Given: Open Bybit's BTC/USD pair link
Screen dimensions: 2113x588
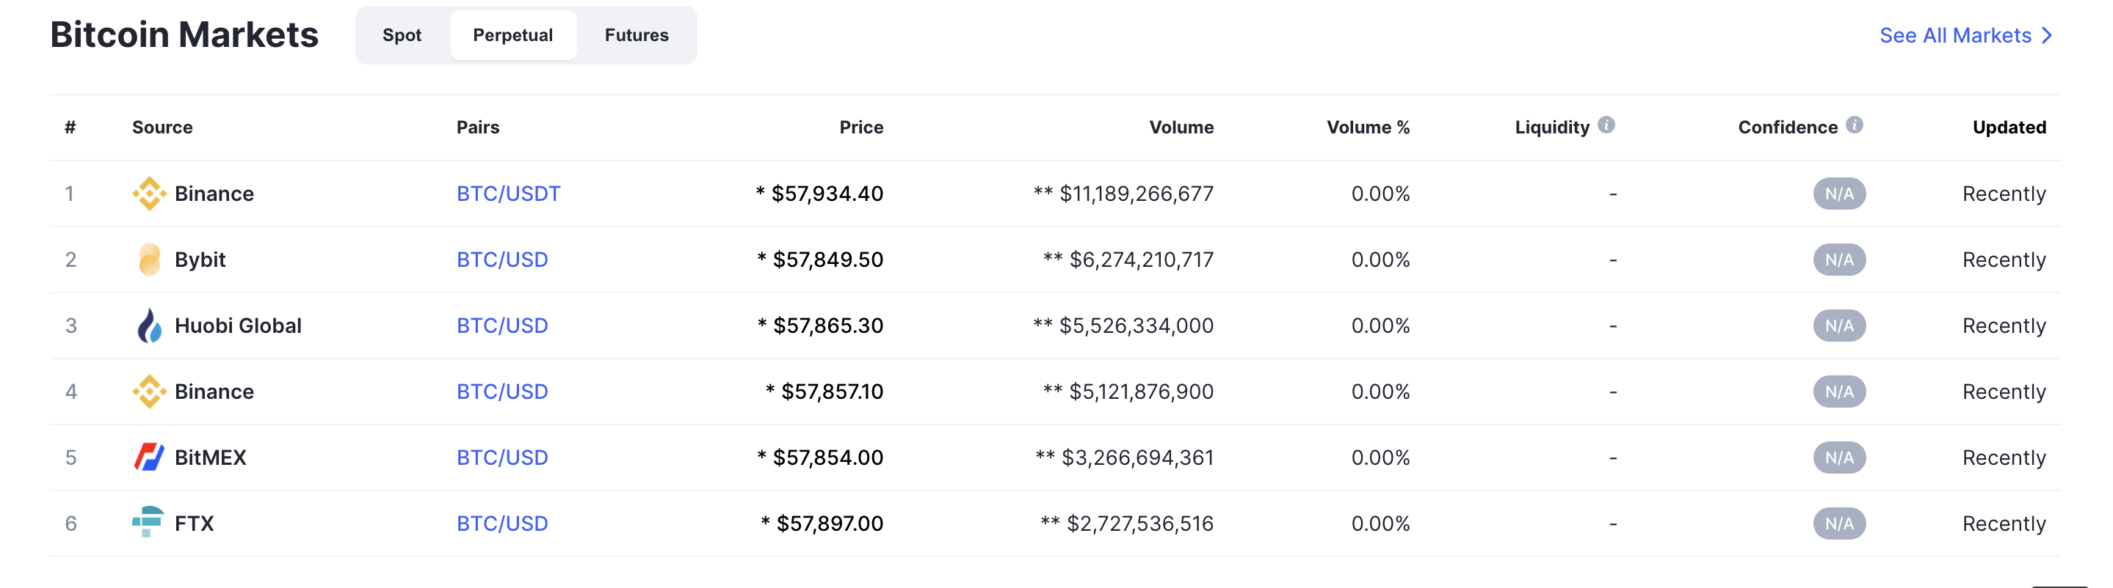Looking at the screenshot, I should click(x=502, y=260).
